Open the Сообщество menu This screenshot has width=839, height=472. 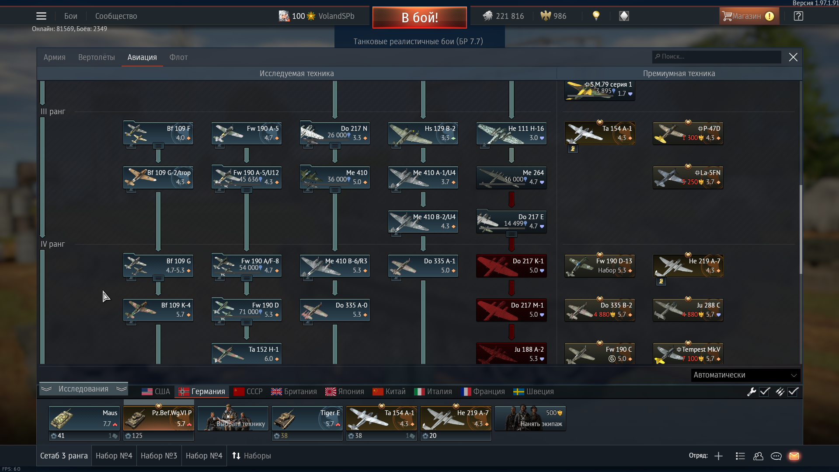[116, 16]
